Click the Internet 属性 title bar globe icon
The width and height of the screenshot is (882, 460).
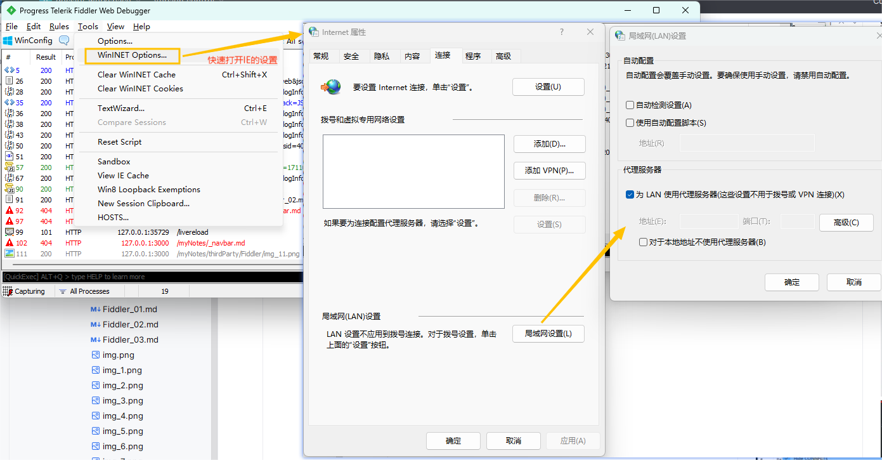tap(314, 32)
